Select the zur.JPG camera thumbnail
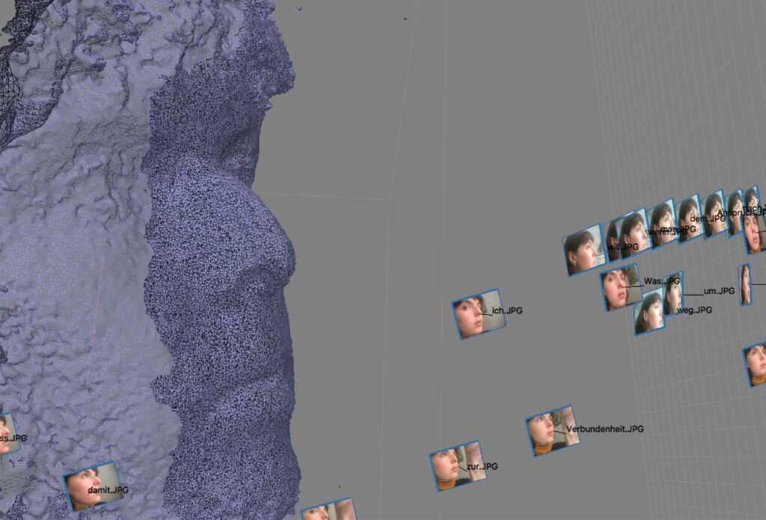 (458, 465)
